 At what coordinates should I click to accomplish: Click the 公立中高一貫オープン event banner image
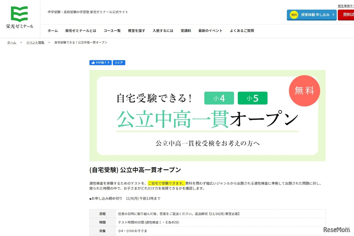click(x=207, y=115)
